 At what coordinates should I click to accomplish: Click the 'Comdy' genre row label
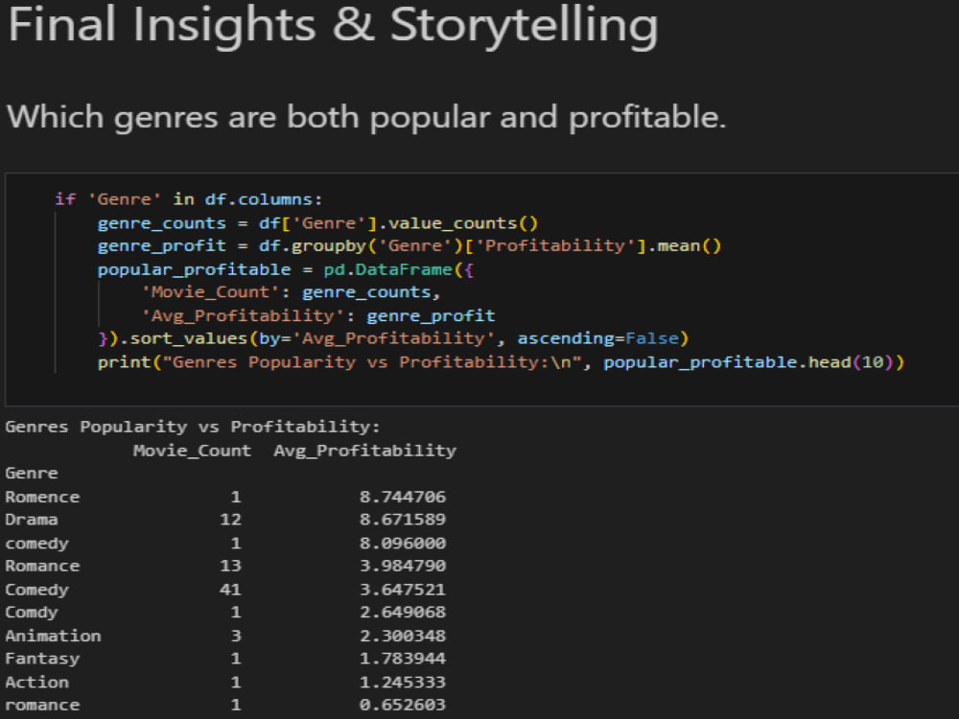(x=32, y=613)
